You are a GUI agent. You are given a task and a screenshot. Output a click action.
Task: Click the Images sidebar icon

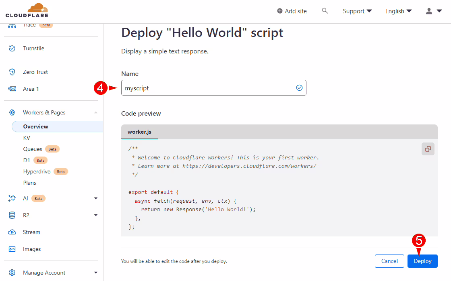pos(12,249)
